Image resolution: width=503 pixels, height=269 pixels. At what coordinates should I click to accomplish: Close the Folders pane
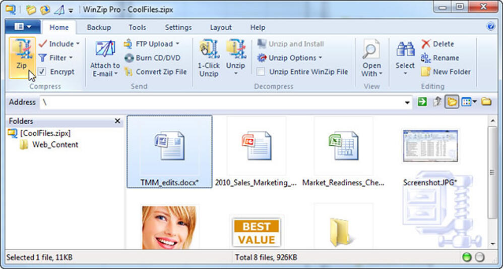[117, 121]
